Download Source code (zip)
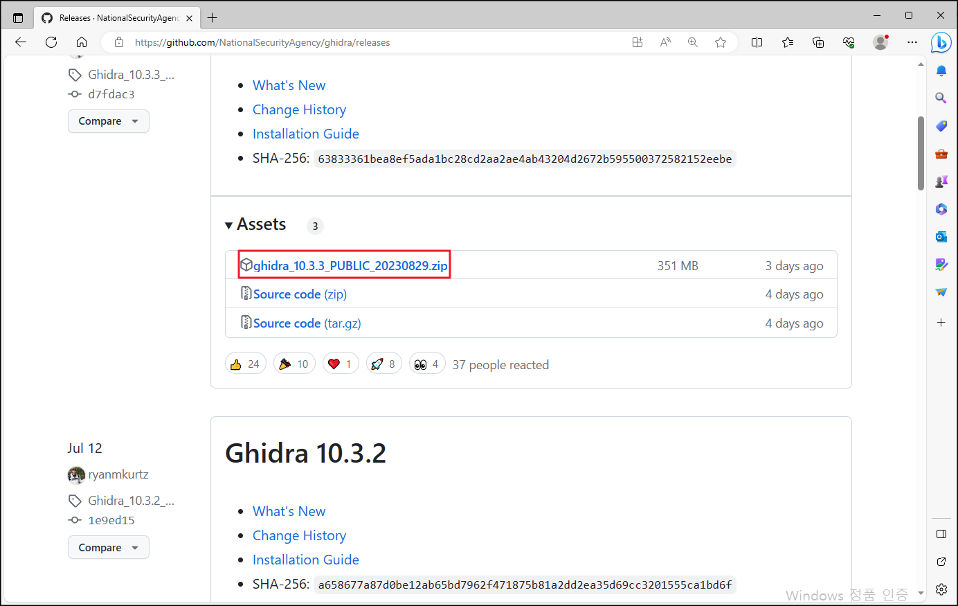Screen dimensions: 958x606 [300, 294]
